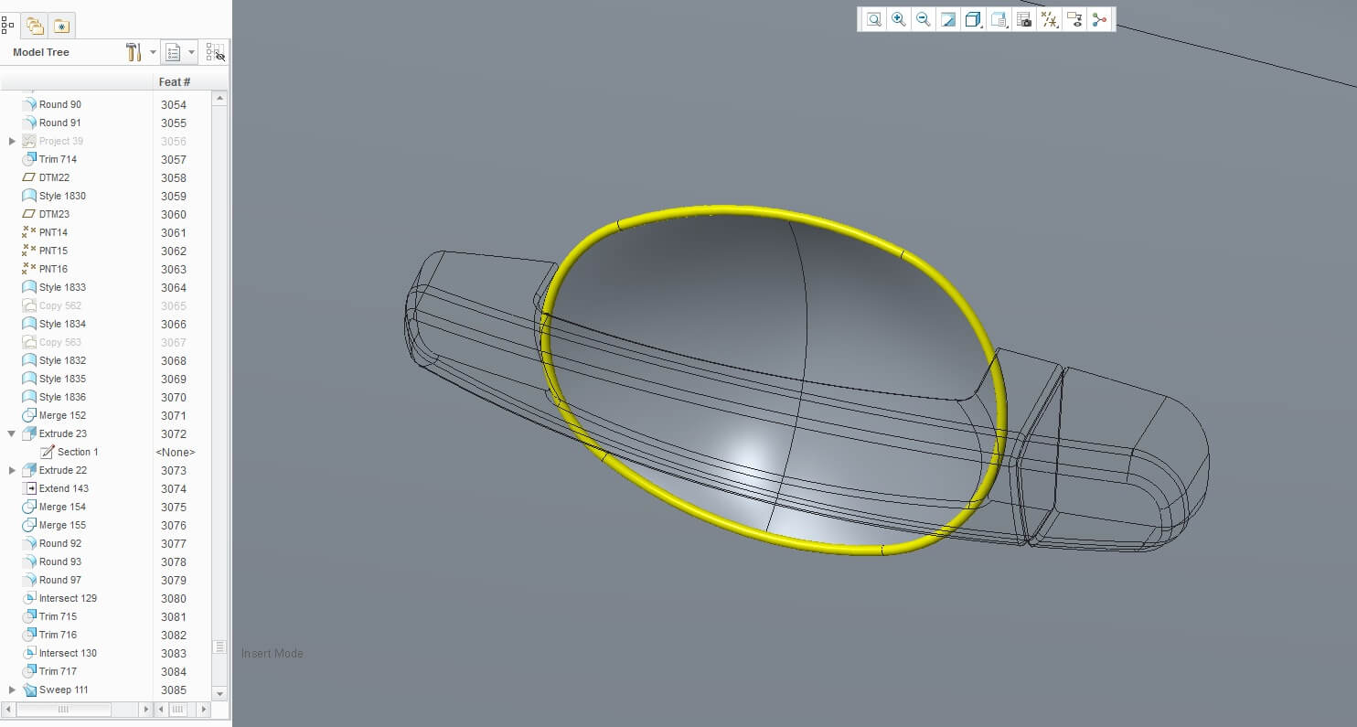Image resolution: width=1357 pixels, height=727 pixels.
Task: Select the Style 1835 feature
Action: pos(62,379)
